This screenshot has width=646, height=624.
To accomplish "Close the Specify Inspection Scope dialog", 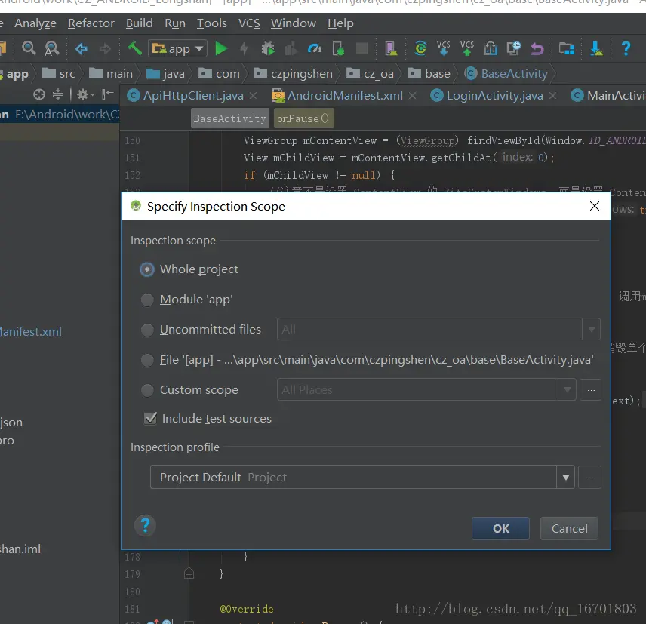I will [x=594, y=206].
